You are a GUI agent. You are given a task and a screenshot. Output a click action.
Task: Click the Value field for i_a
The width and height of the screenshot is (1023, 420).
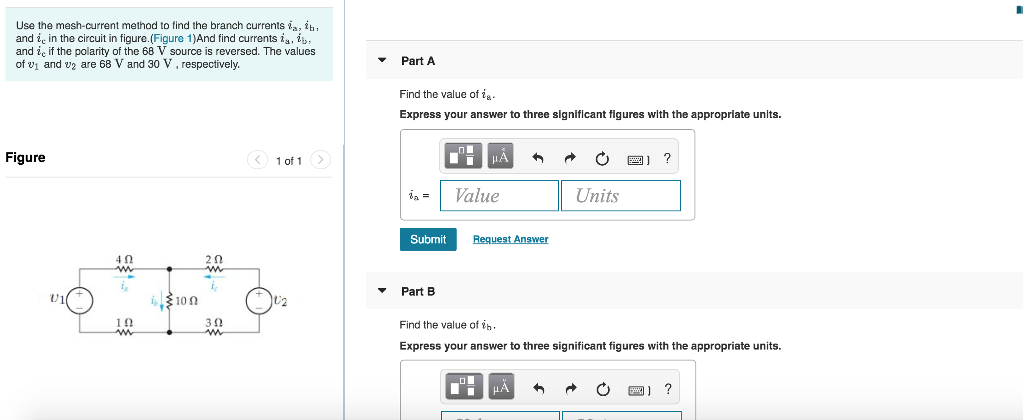(499, 196)
